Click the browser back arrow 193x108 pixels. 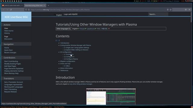(x=3, y=10)
